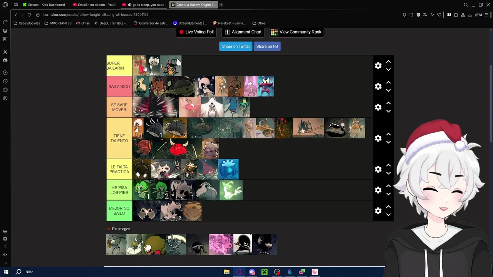Open settings gear for LE FALTA PRACTICA tier
Viewport: 493px width, 277px height.
click(x=378, y=169)
